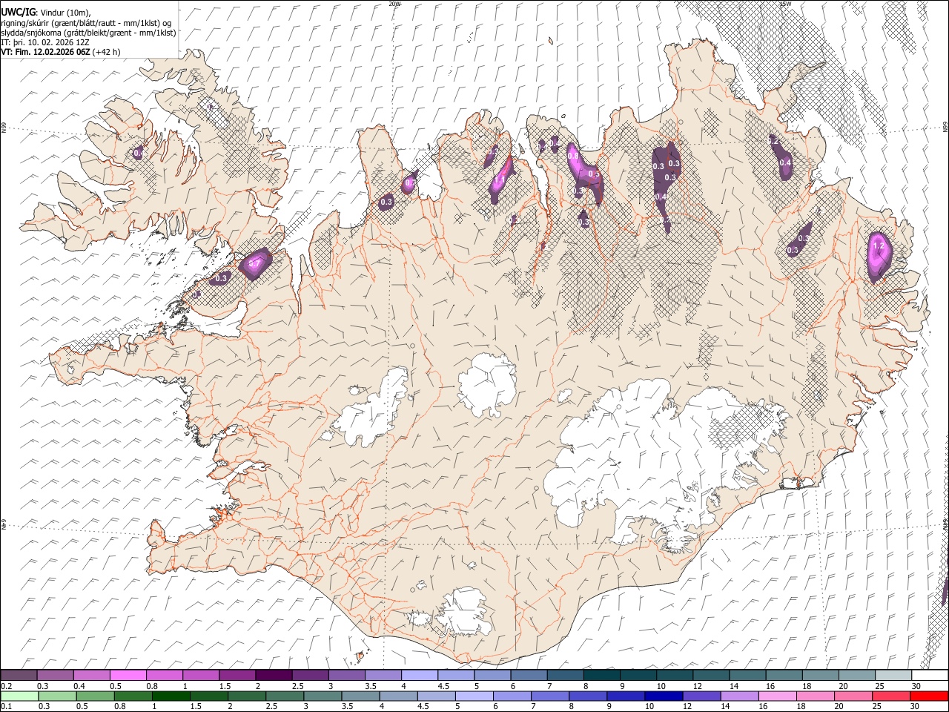Click the 1.1 snowfall value on the map
Viewport: 949px width, 712px height.
499,179
